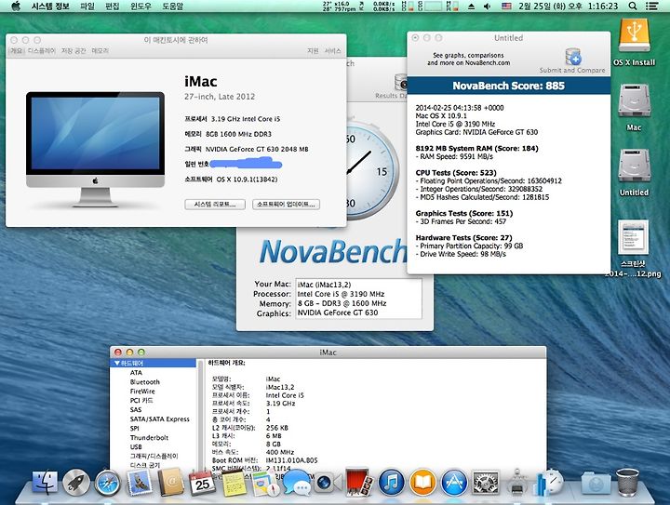
Task: Open the Downloads folder stack in Dock
Action: (x=596, y=484)
